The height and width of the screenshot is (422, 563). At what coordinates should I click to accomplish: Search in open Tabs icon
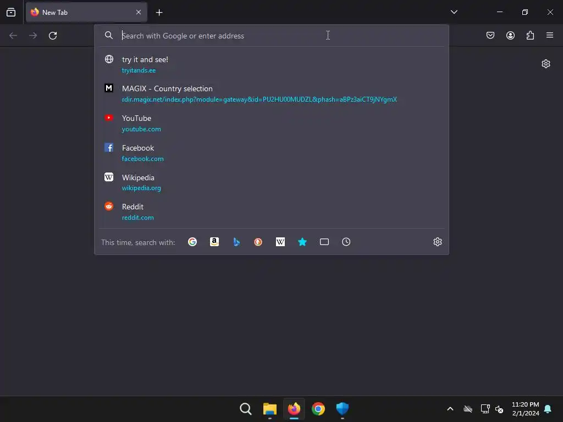pyautogui.click(x=324, y=242)
